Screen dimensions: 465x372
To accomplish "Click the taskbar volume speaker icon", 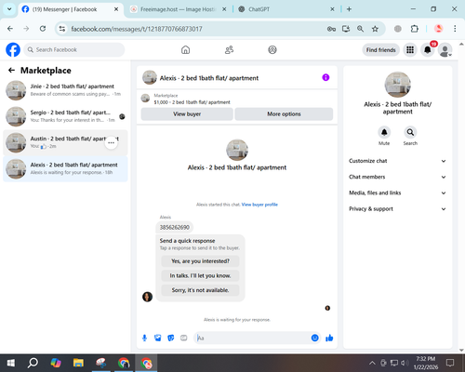I will (405, 363).
